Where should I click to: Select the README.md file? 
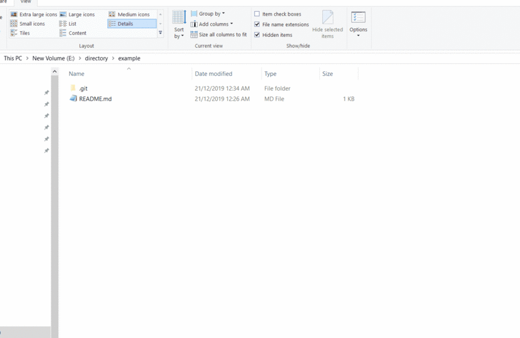click(x=95, y=98)
